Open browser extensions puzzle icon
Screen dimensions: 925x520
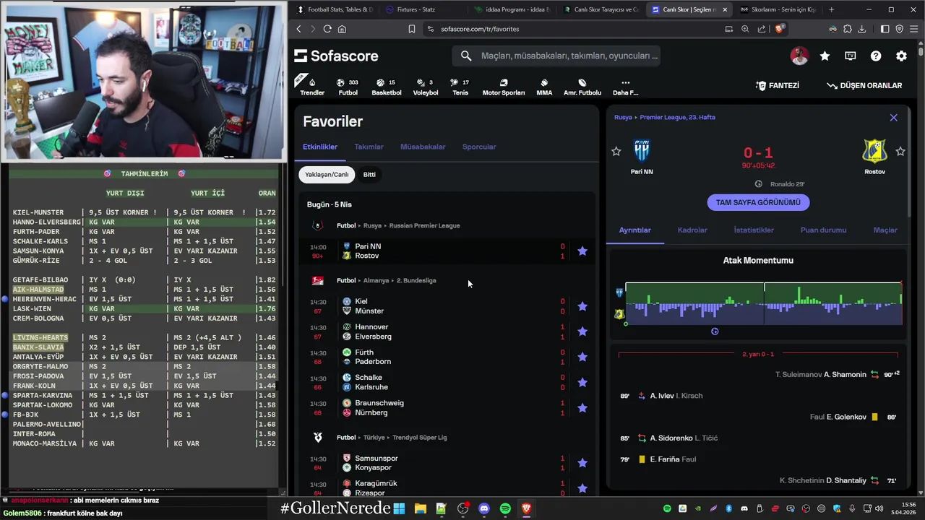click(x=848, y=29)
